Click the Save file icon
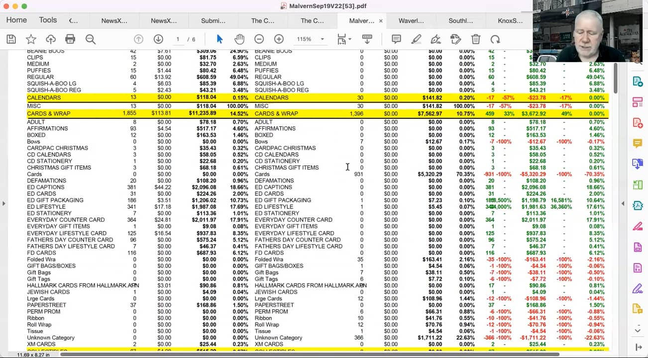648x358 pixels. pyautogui.click(x=11, y=39)
